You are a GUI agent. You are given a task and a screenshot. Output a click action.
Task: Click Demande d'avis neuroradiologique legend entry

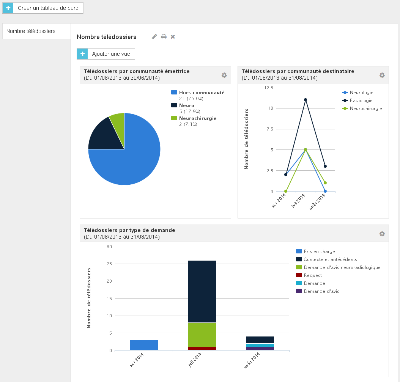[338, 267]
